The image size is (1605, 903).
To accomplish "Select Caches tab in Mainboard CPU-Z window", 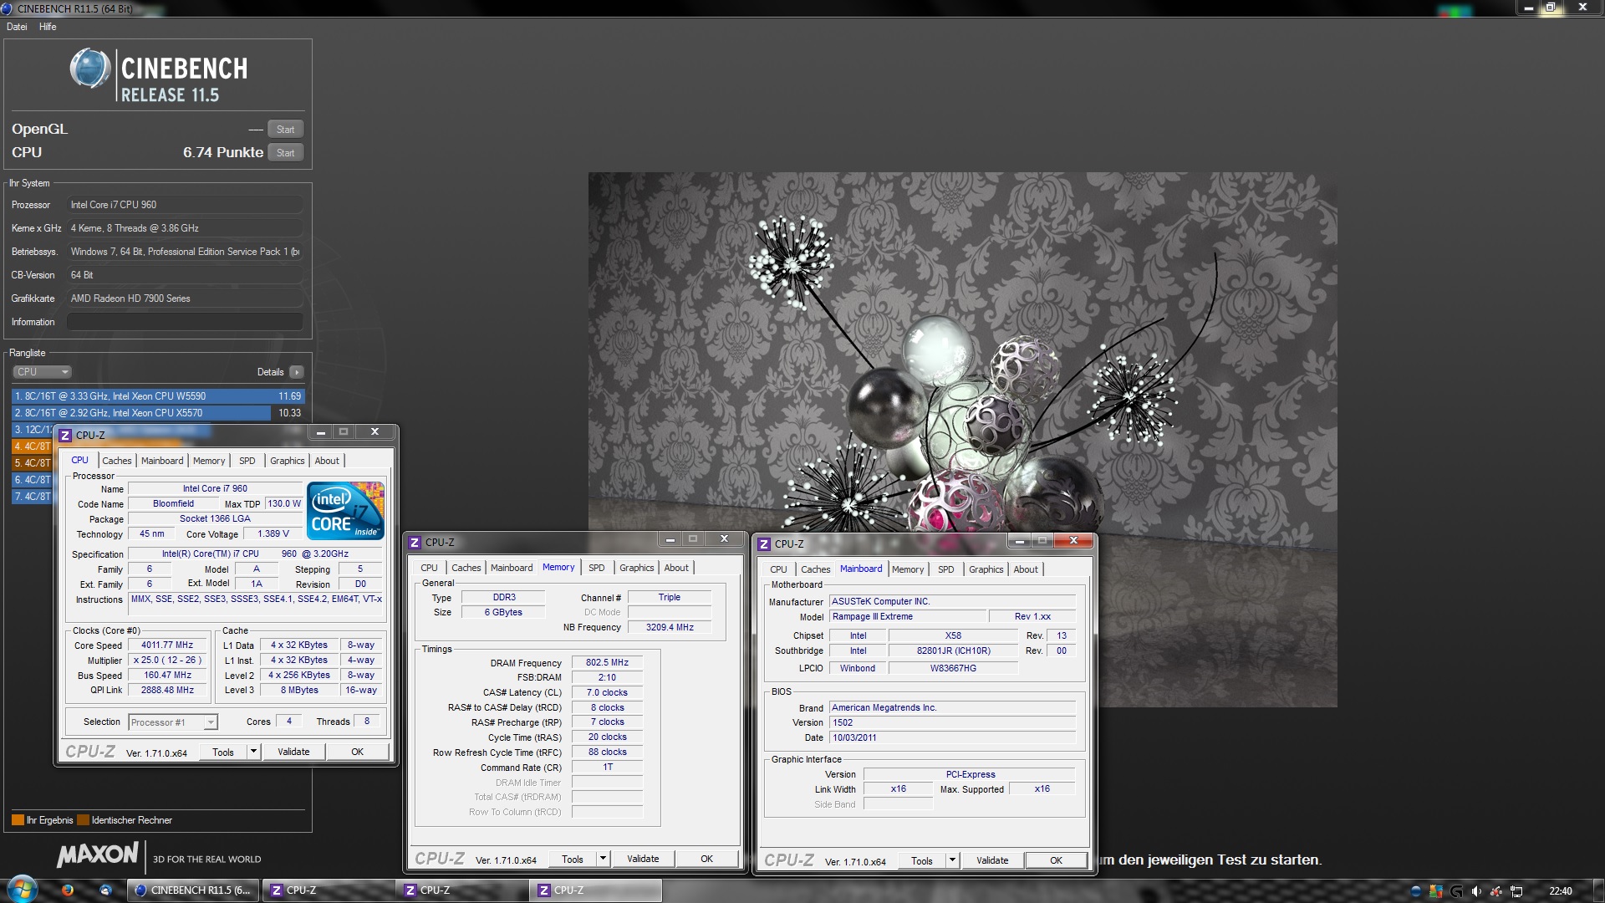I will click(816, 569).
